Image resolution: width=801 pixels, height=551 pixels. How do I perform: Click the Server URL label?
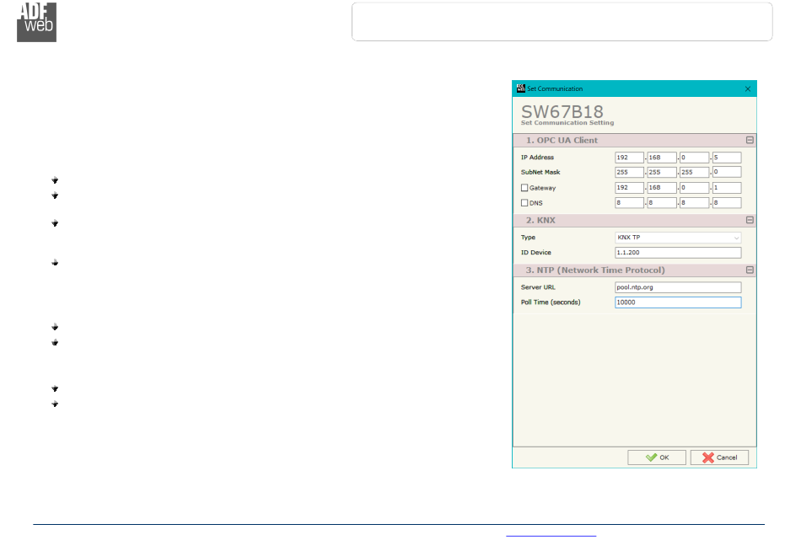[538, 287]
